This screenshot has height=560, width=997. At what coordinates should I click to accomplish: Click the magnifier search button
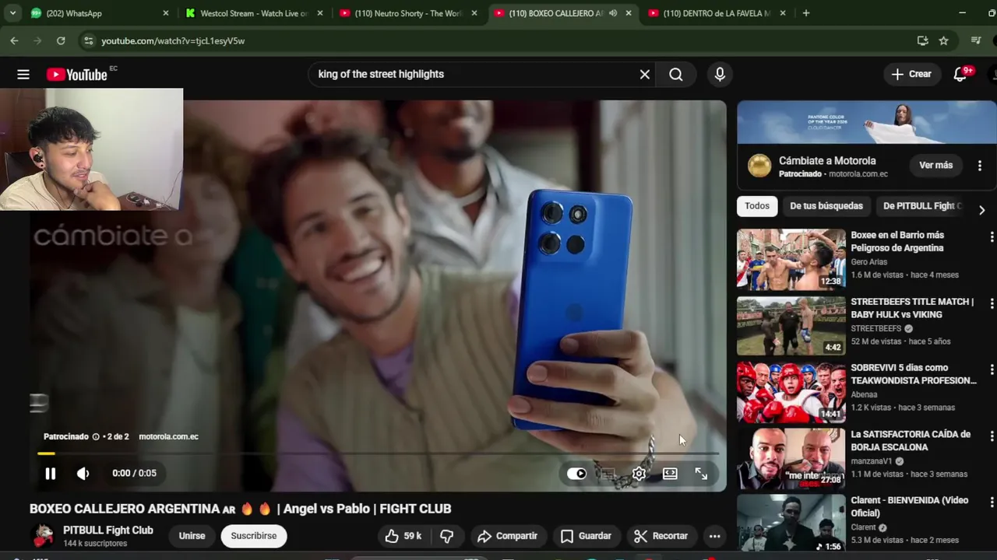click(676, 75)
